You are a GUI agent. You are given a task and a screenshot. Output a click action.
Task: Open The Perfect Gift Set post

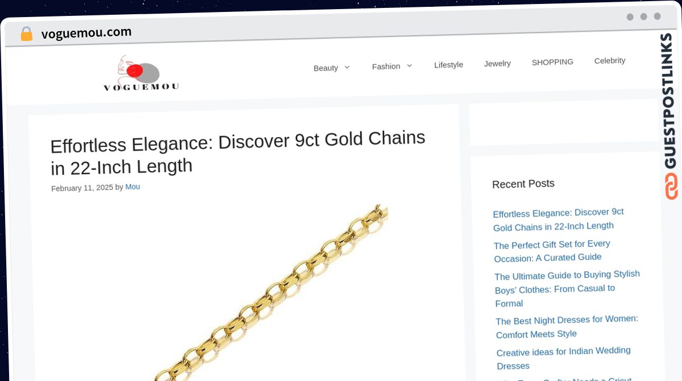(x=551, y=251)
